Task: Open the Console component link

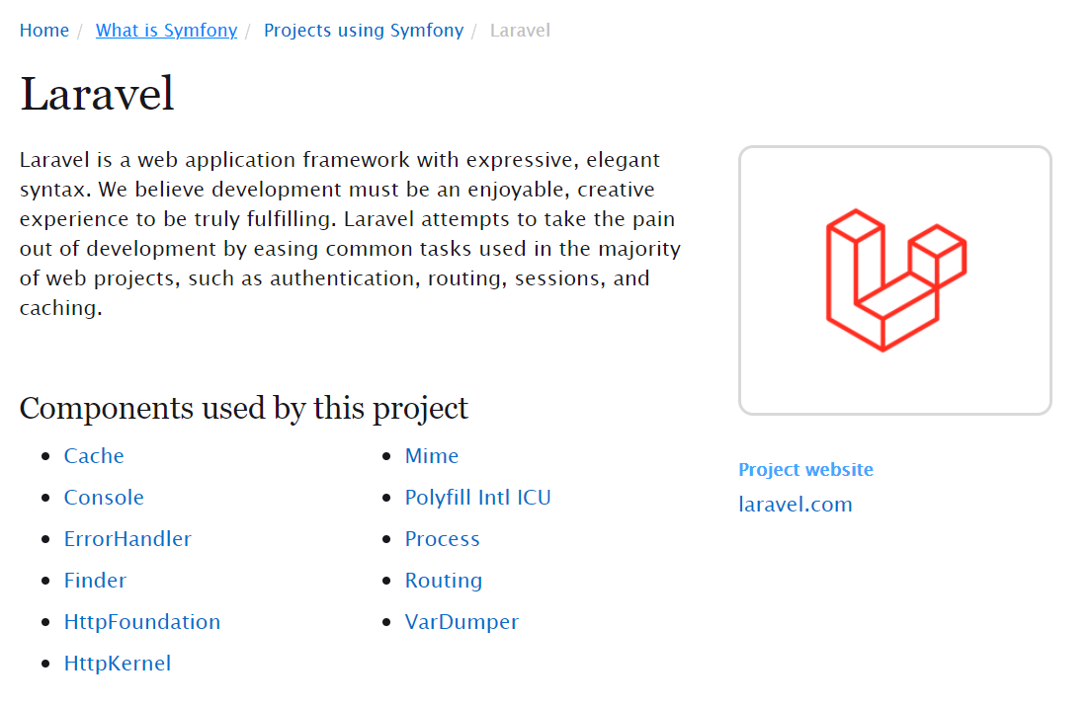Action: (104, 498)
